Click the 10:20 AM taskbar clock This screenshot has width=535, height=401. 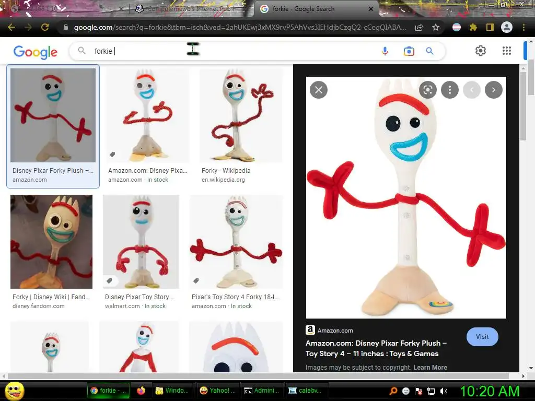click(x=490, y=391)
